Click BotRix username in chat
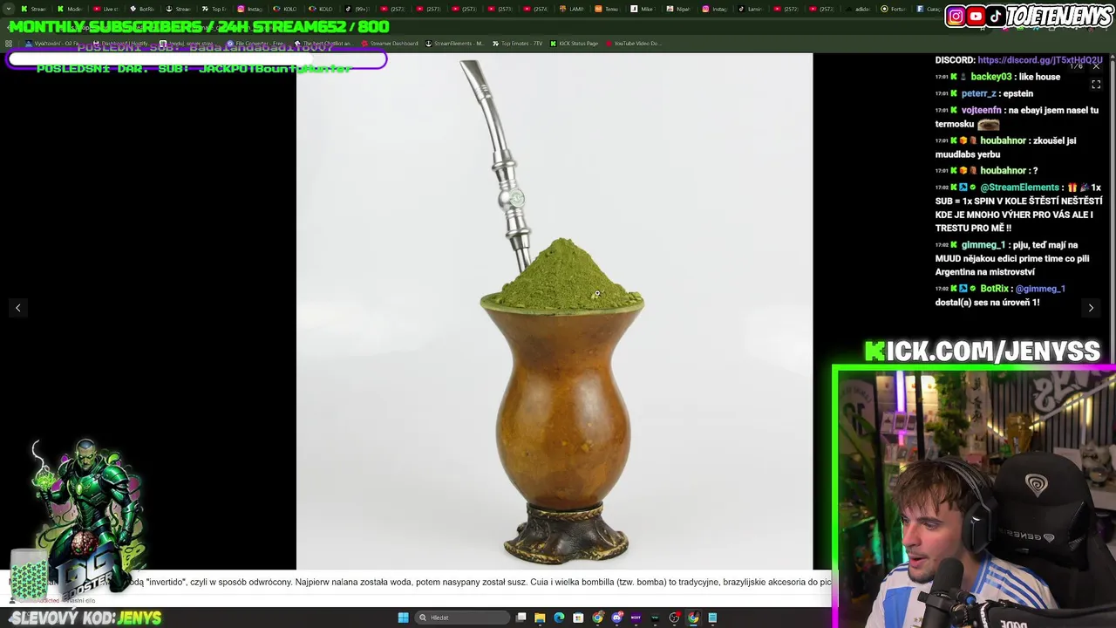The height and width of the screenshot is (628, 1116). [994, 289]
